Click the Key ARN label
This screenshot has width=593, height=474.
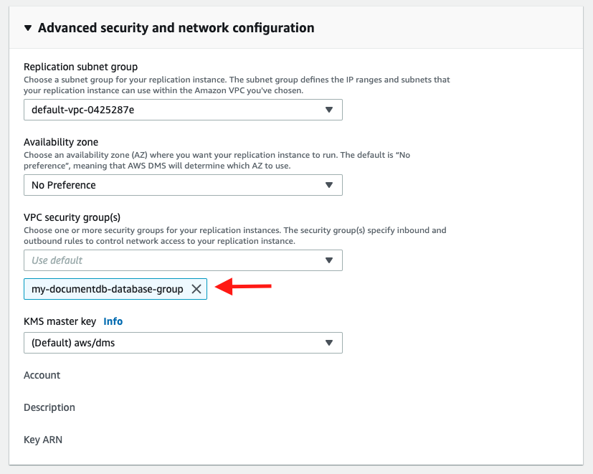click(42, 440)
